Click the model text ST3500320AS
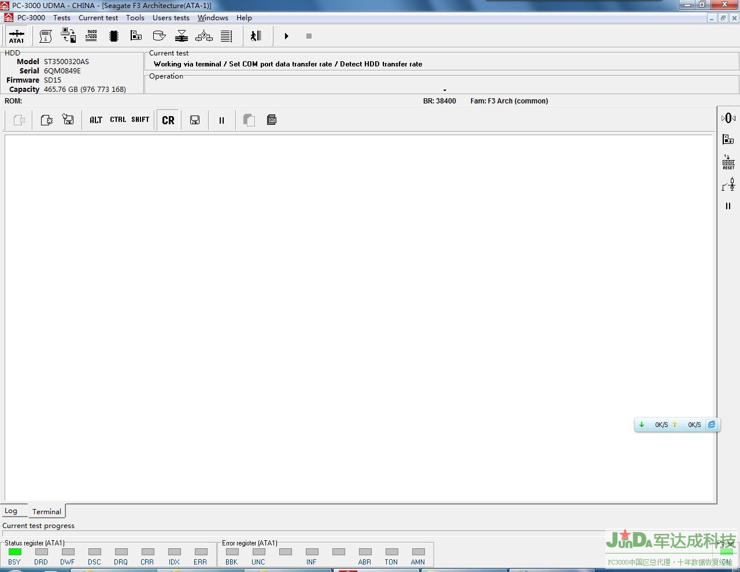Screen dimensions: 740x572 (66, 62)
